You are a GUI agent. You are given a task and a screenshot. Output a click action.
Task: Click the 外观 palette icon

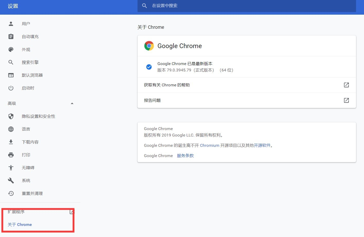click(x=11, y=49)
